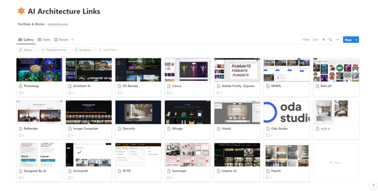This screenshot has width=378, height=191.
Task: Click the blue New button
Action: tap(348, 40)
